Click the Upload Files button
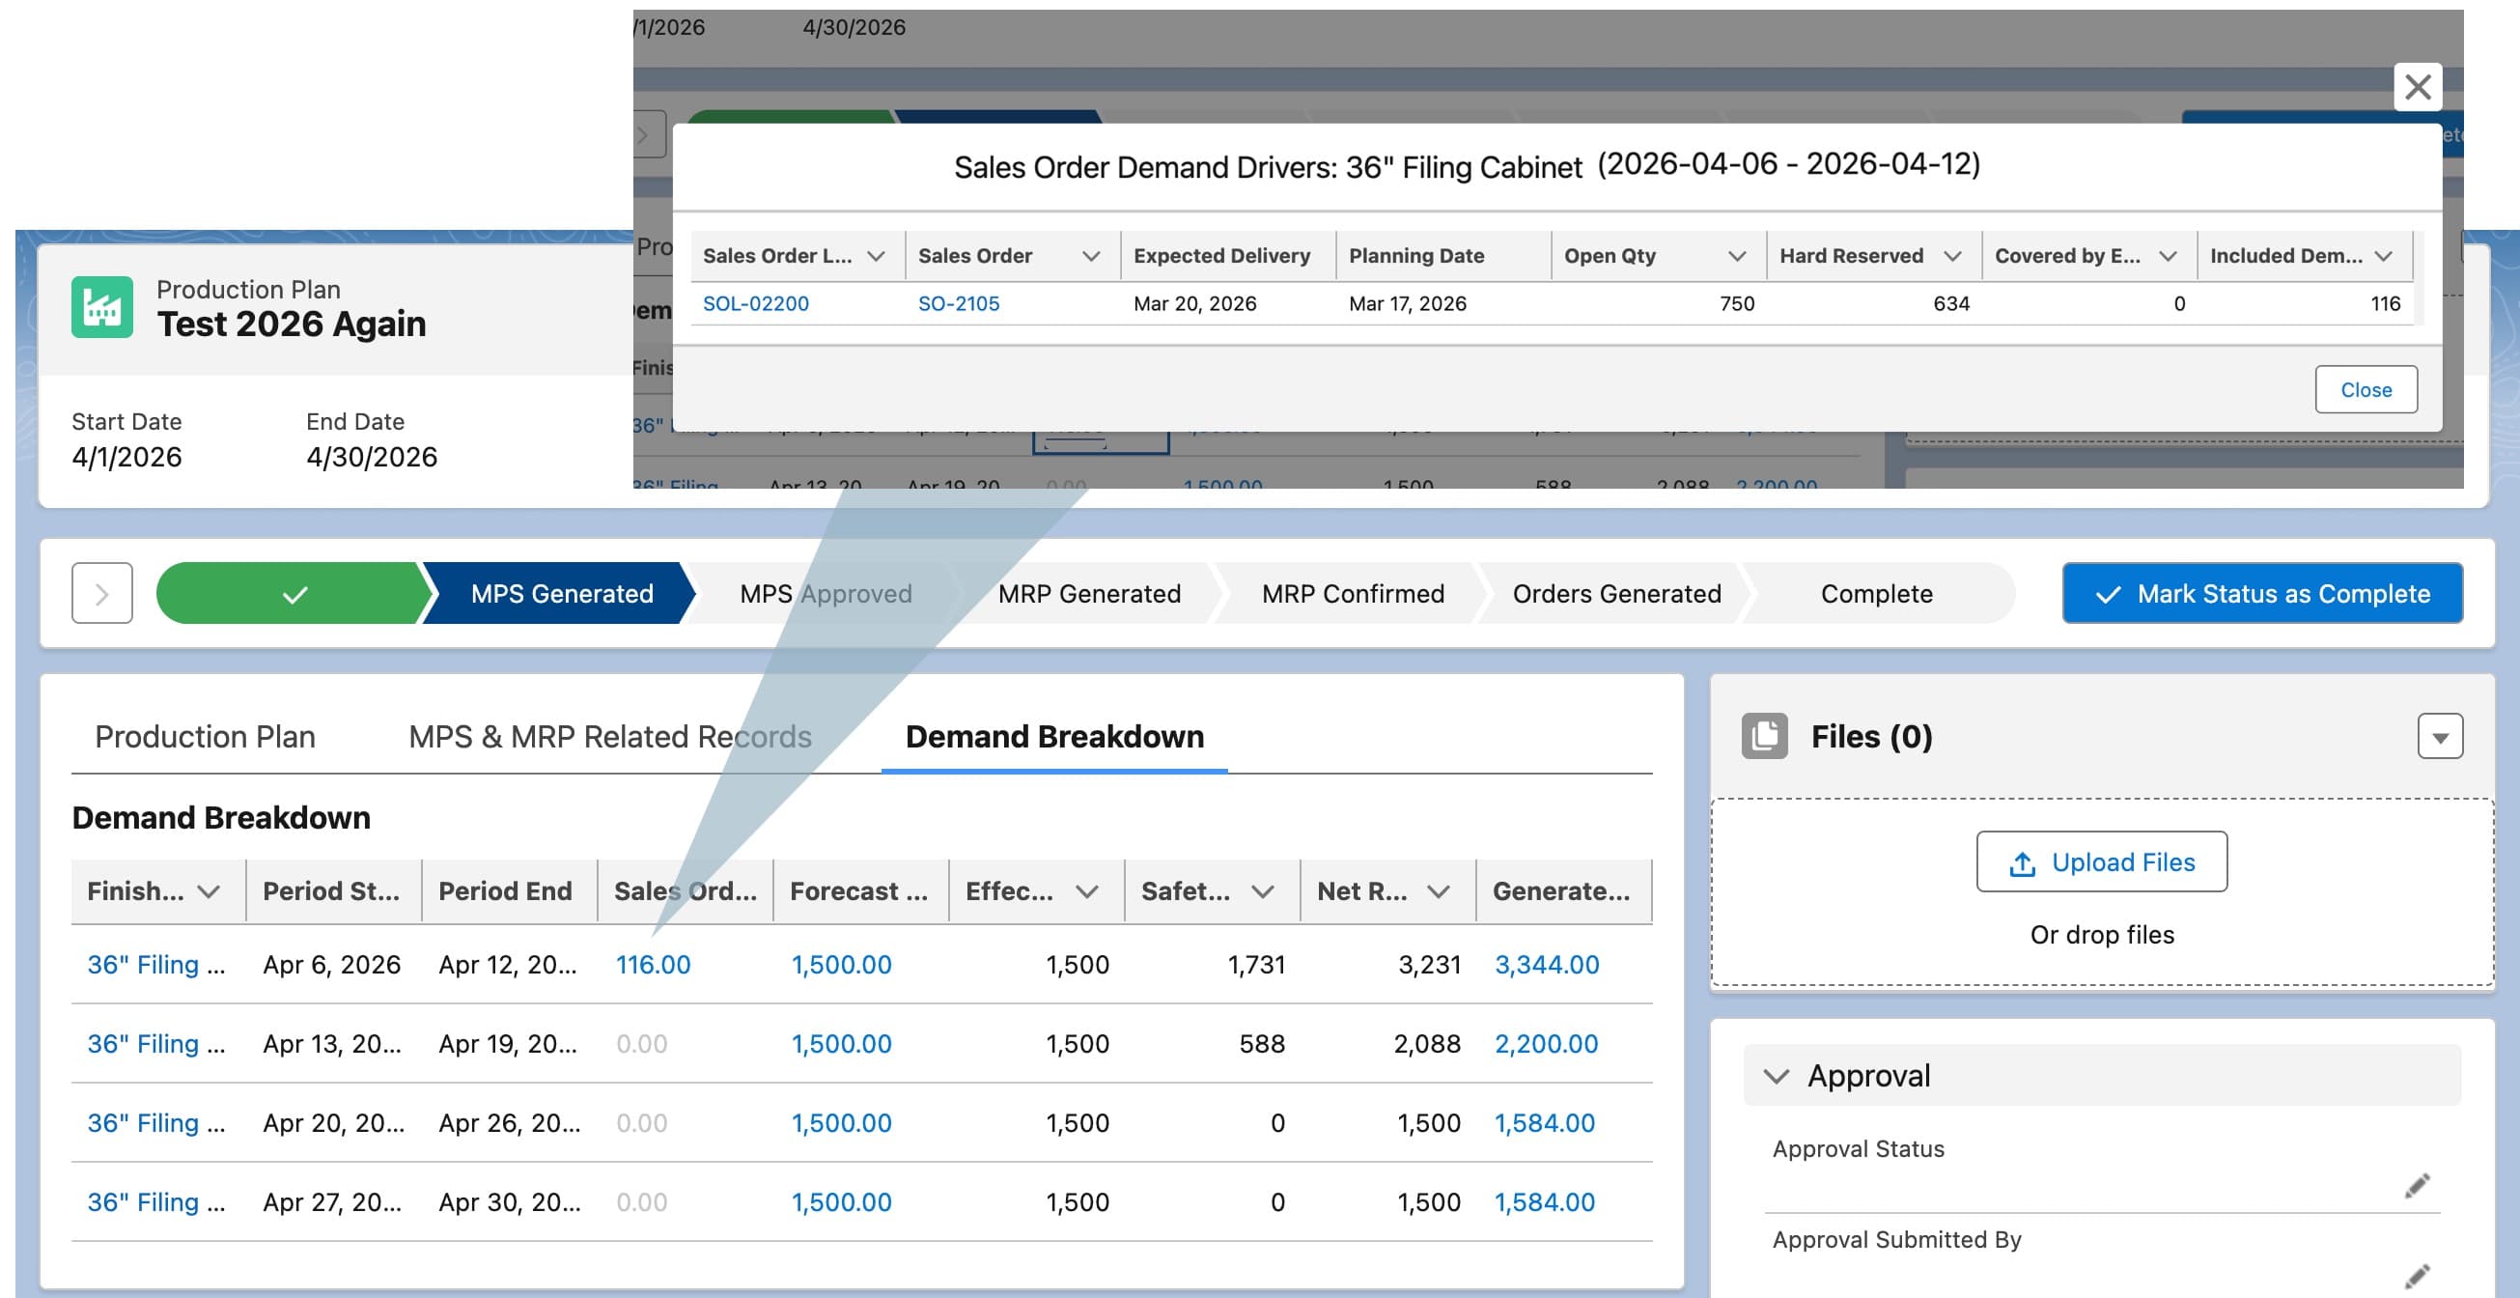This screenshot has width=2520, height=1298. (2101, 861)
